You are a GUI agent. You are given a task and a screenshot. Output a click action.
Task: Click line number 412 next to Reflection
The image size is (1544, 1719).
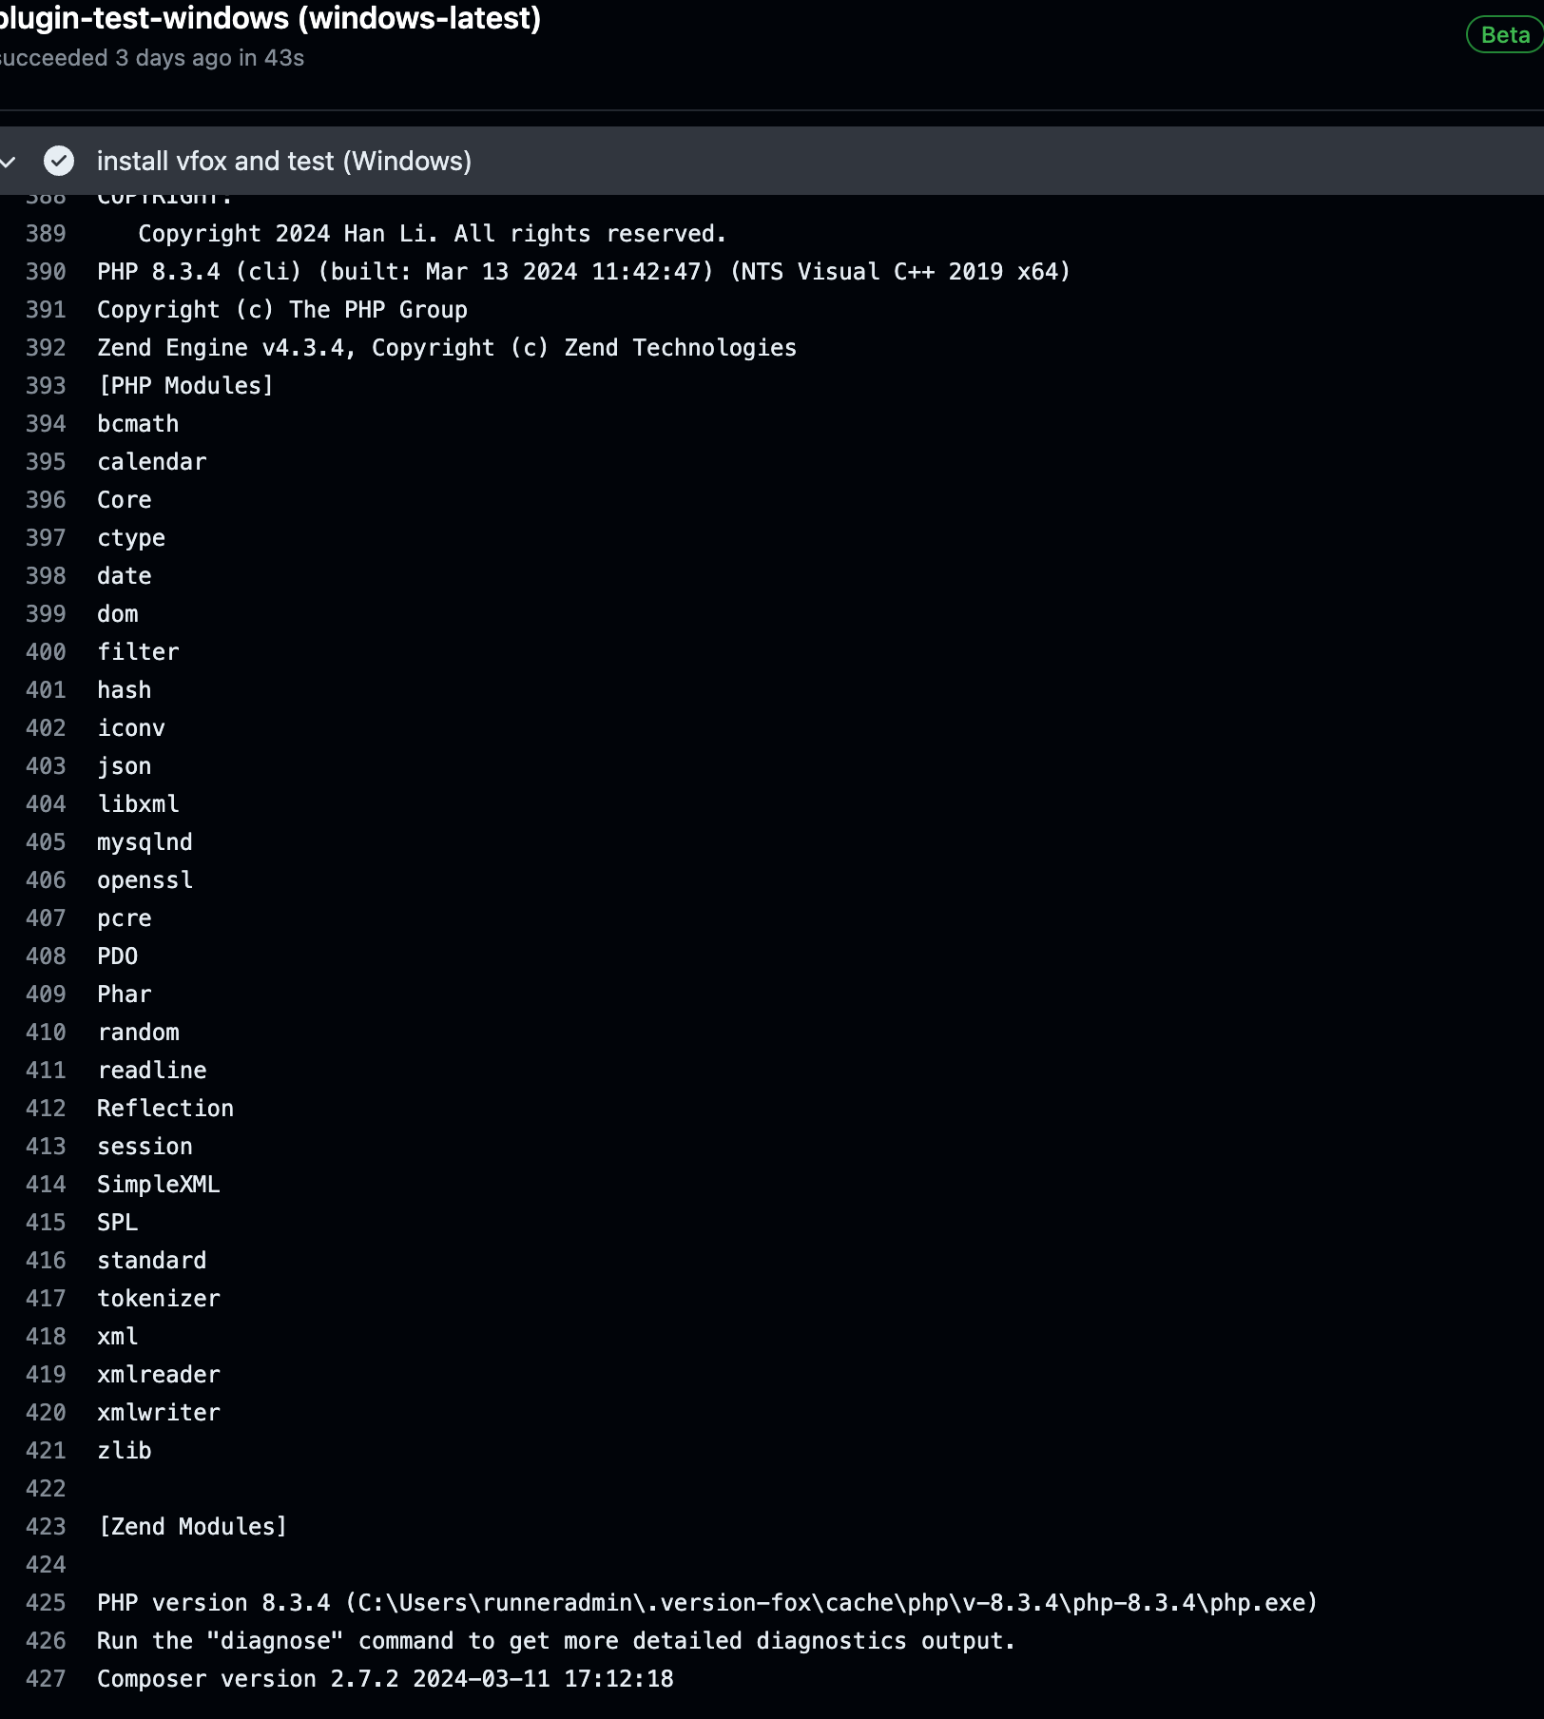(x=45, y=1108)
